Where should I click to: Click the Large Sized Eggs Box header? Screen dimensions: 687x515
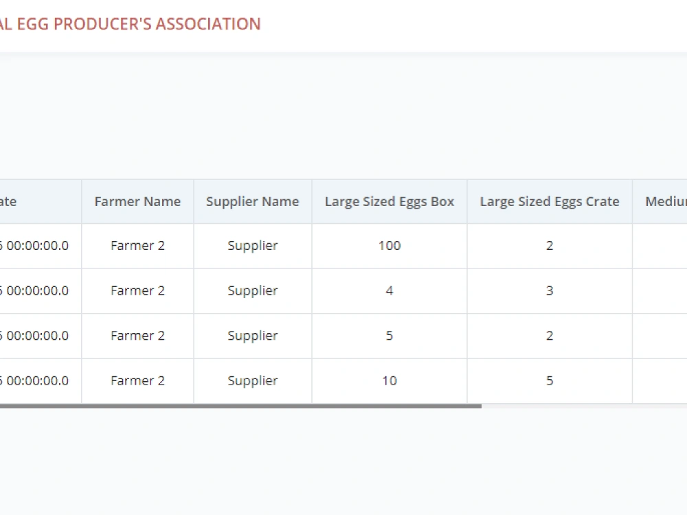pos(390,201)
